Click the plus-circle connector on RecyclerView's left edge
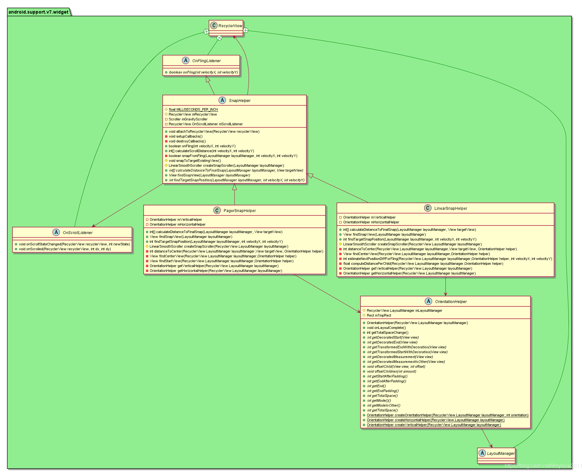 click(206, 31)
